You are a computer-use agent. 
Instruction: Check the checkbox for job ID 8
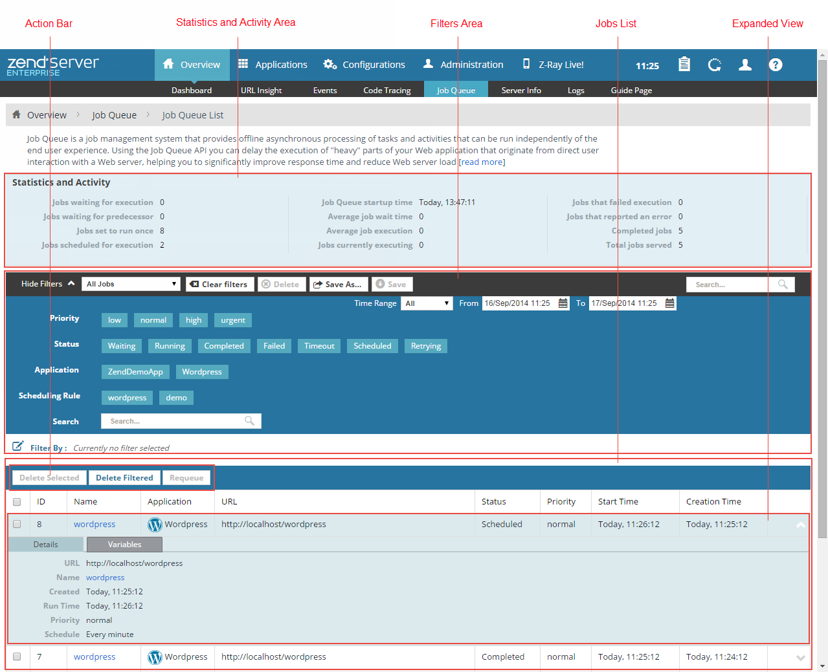[x=17, y=525]
